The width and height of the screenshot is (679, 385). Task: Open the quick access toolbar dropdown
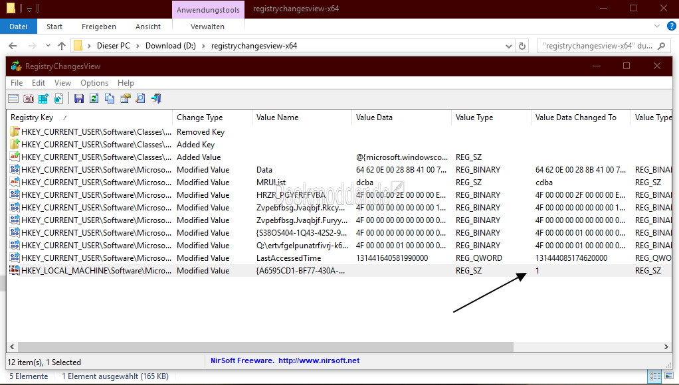(29, 9)
